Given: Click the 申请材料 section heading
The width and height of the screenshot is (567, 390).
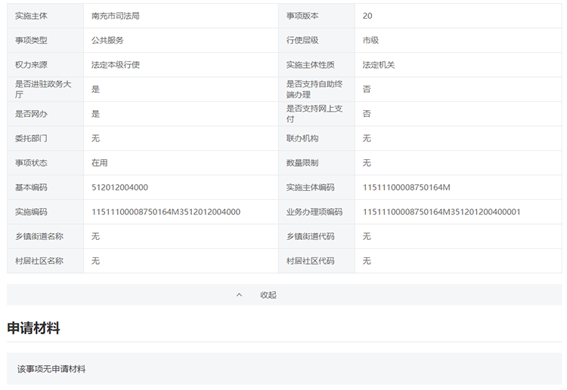Looking at the screenshot, I should coord(34,328).
